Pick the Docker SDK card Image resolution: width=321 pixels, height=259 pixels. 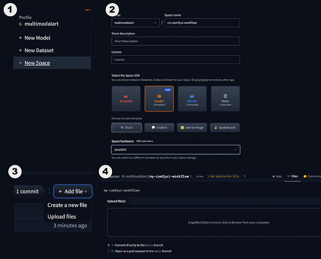pyautogui.click(x=192, y=99)
